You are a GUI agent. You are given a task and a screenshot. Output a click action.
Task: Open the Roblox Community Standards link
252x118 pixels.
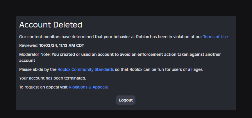(86, 69)
